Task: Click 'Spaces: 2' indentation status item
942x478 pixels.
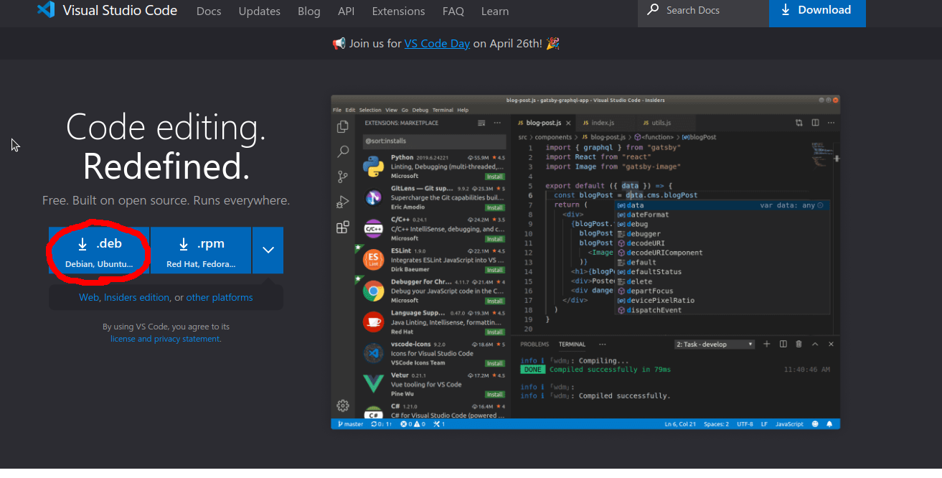Action: point(716,424)
